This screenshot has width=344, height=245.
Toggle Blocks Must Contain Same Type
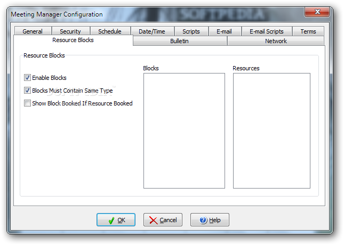[x=27, y=91]
